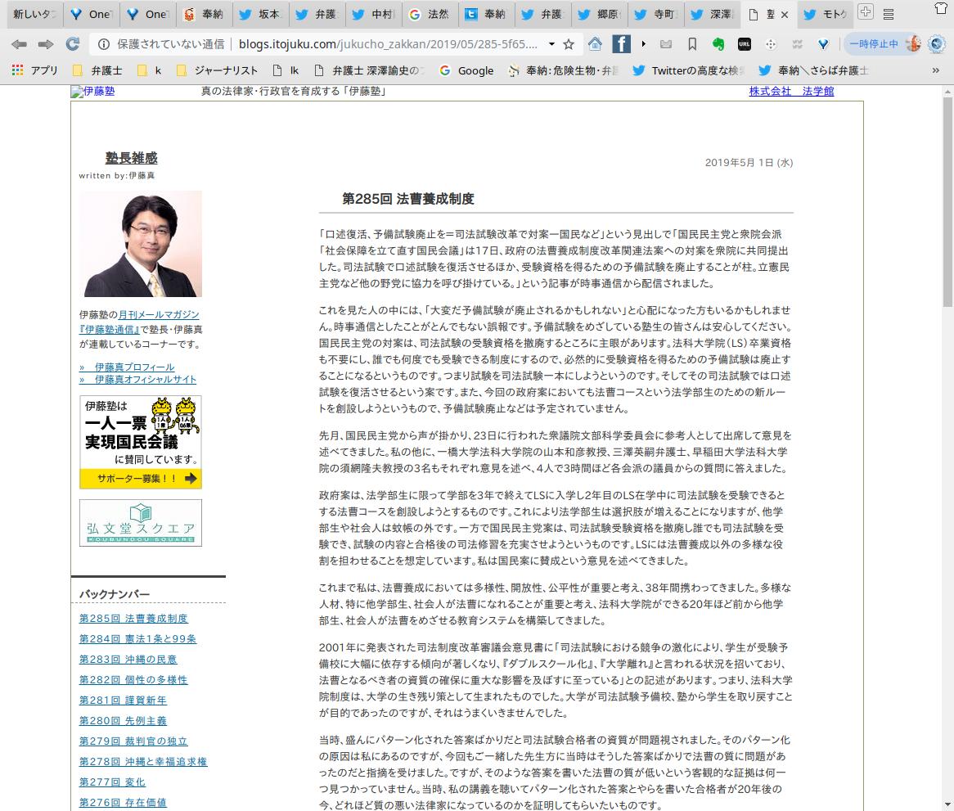Open back number 第282回 個性の多様性
The width and height of the screenshot is (954, 811).
click(133, 679)
